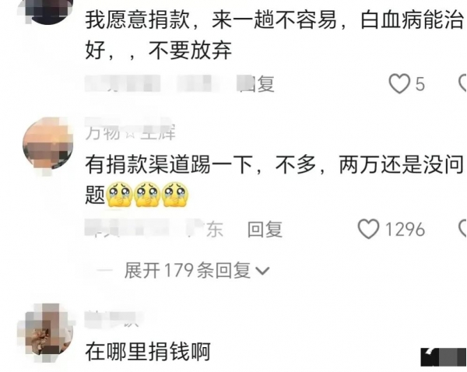Click the third crying emoji
This screenshot has height=372, width=467.
pos(175,195)
